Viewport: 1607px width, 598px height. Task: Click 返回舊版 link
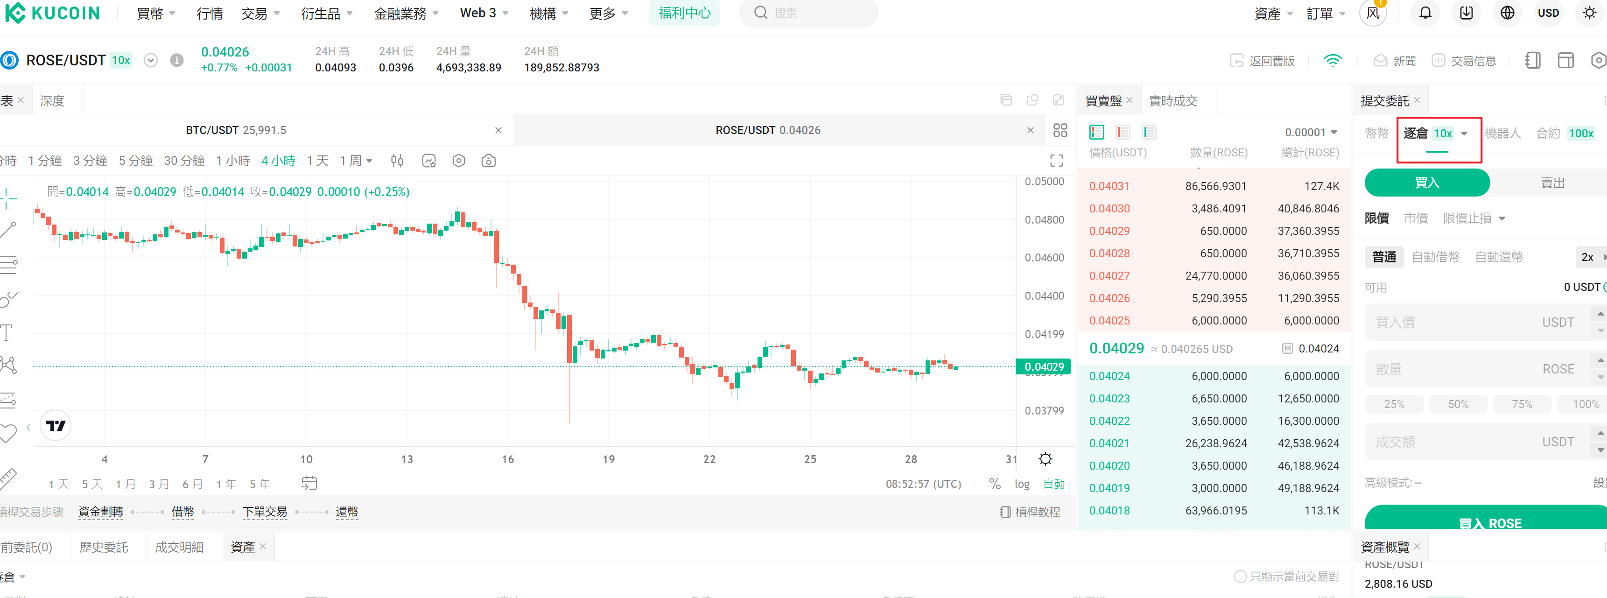pos(1262,61)
